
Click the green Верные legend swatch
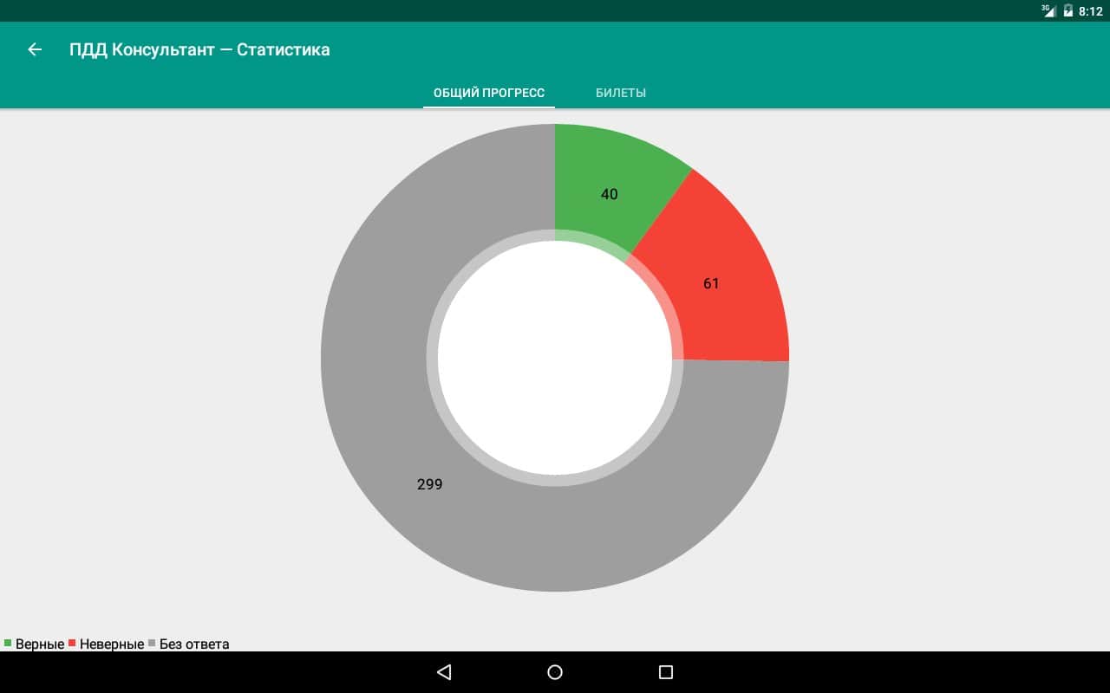point(8,643)
